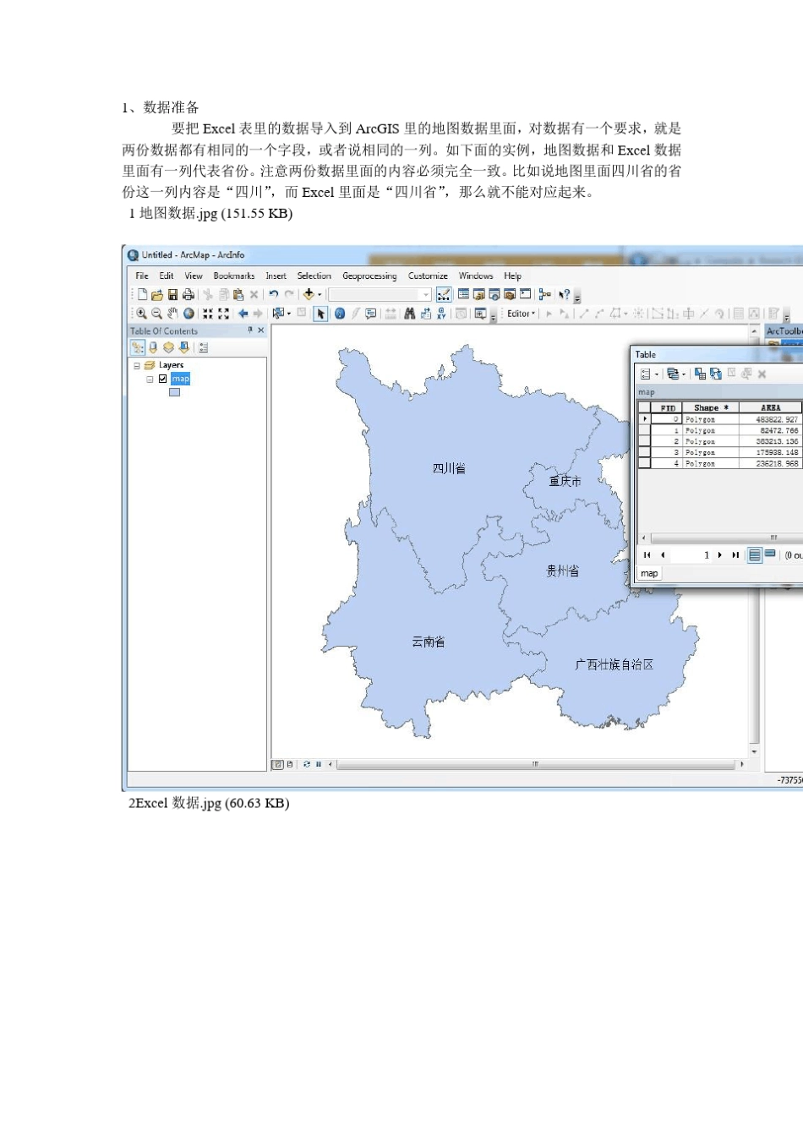The image size is (803, 1136).
Task: Open the Customize menu
Action: point(428,276)
